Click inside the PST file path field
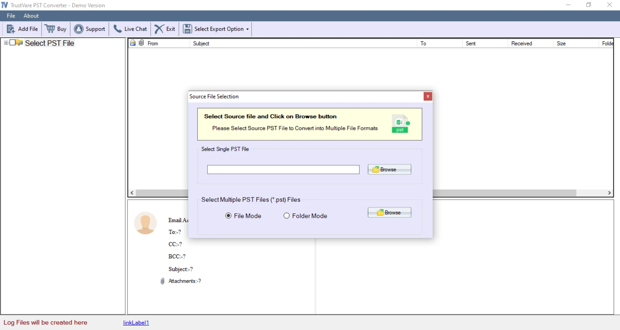The height and width of the screenshot is (330, 620). click(x=283, y=169)
